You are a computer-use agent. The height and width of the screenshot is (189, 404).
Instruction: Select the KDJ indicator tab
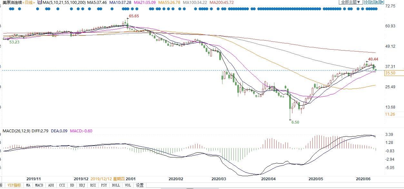pos(83,185)
